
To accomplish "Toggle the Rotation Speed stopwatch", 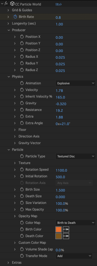I will coord(22,169).
